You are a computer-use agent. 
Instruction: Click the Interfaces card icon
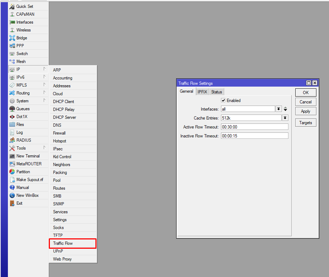pos(12,22)
